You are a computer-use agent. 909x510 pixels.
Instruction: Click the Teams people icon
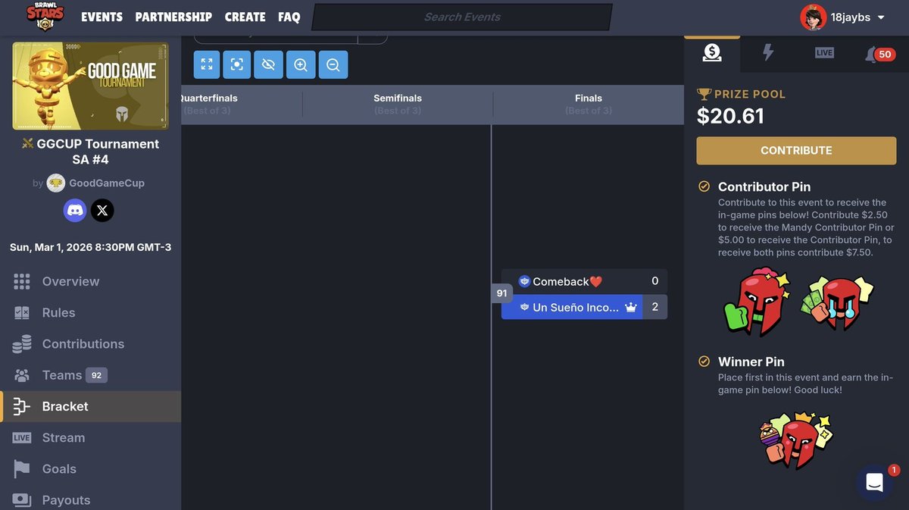[22, 375]
